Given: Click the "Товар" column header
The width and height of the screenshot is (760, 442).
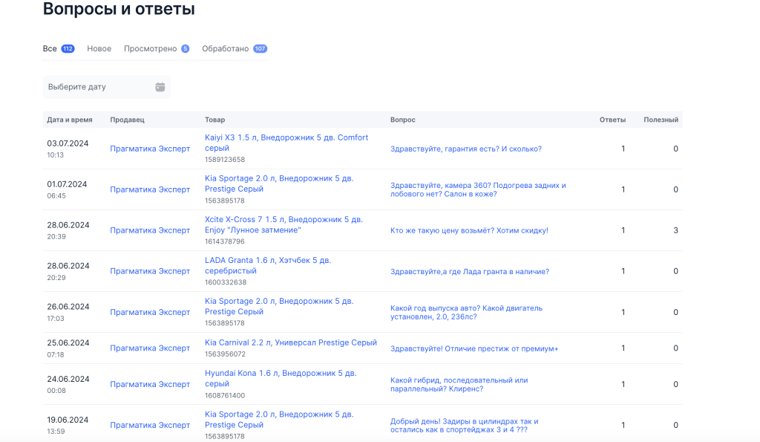Looking at the screenshot, I should (x=214, y=120).
